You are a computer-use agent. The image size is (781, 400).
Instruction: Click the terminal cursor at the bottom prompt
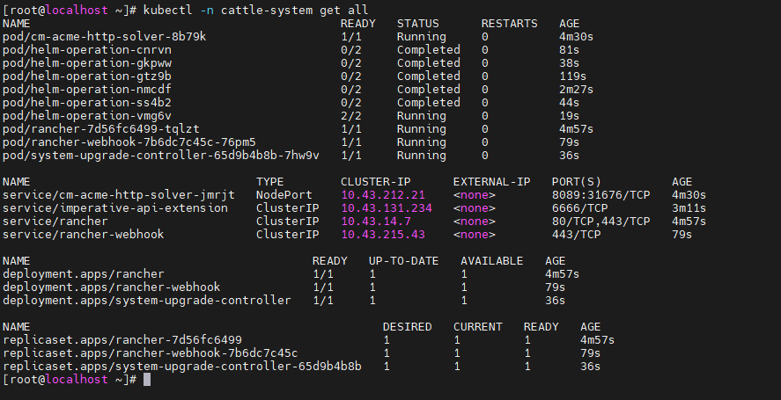[x=147, y=379]
